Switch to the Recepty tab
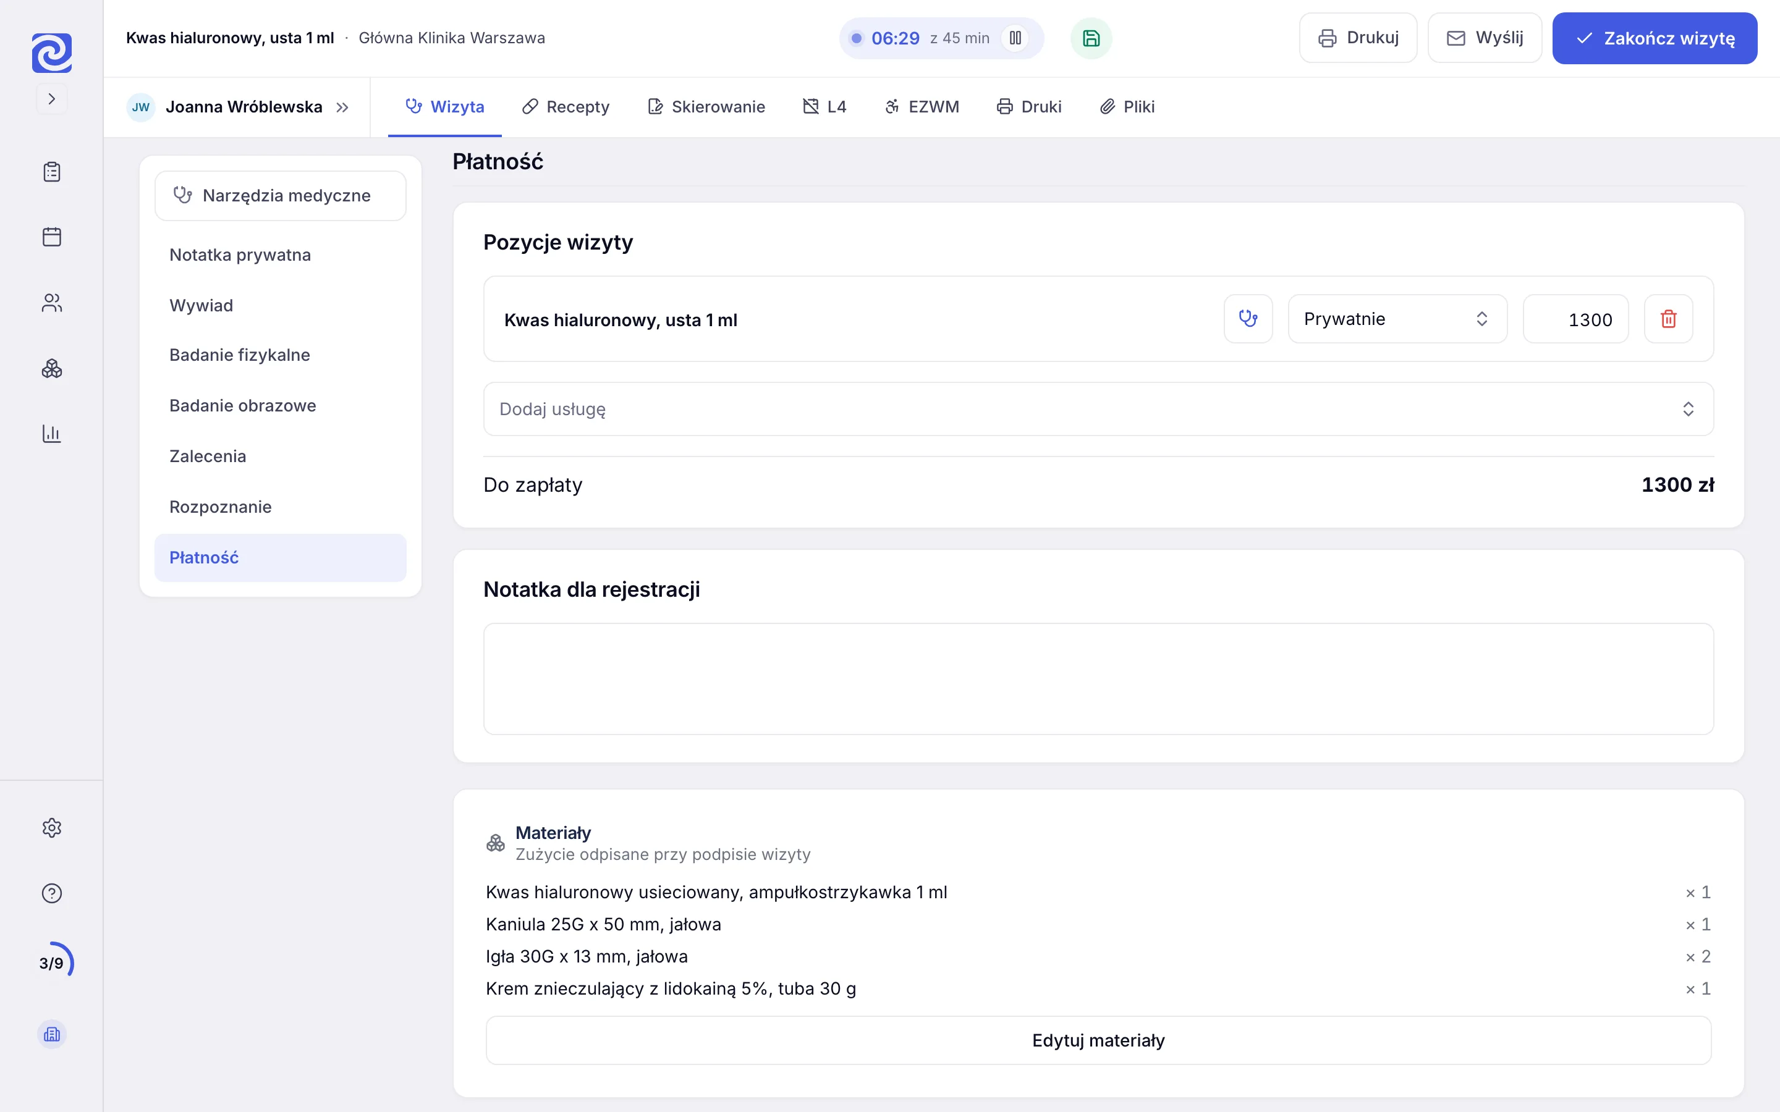Screen dimensions: 1780x1112 [566, 107]
